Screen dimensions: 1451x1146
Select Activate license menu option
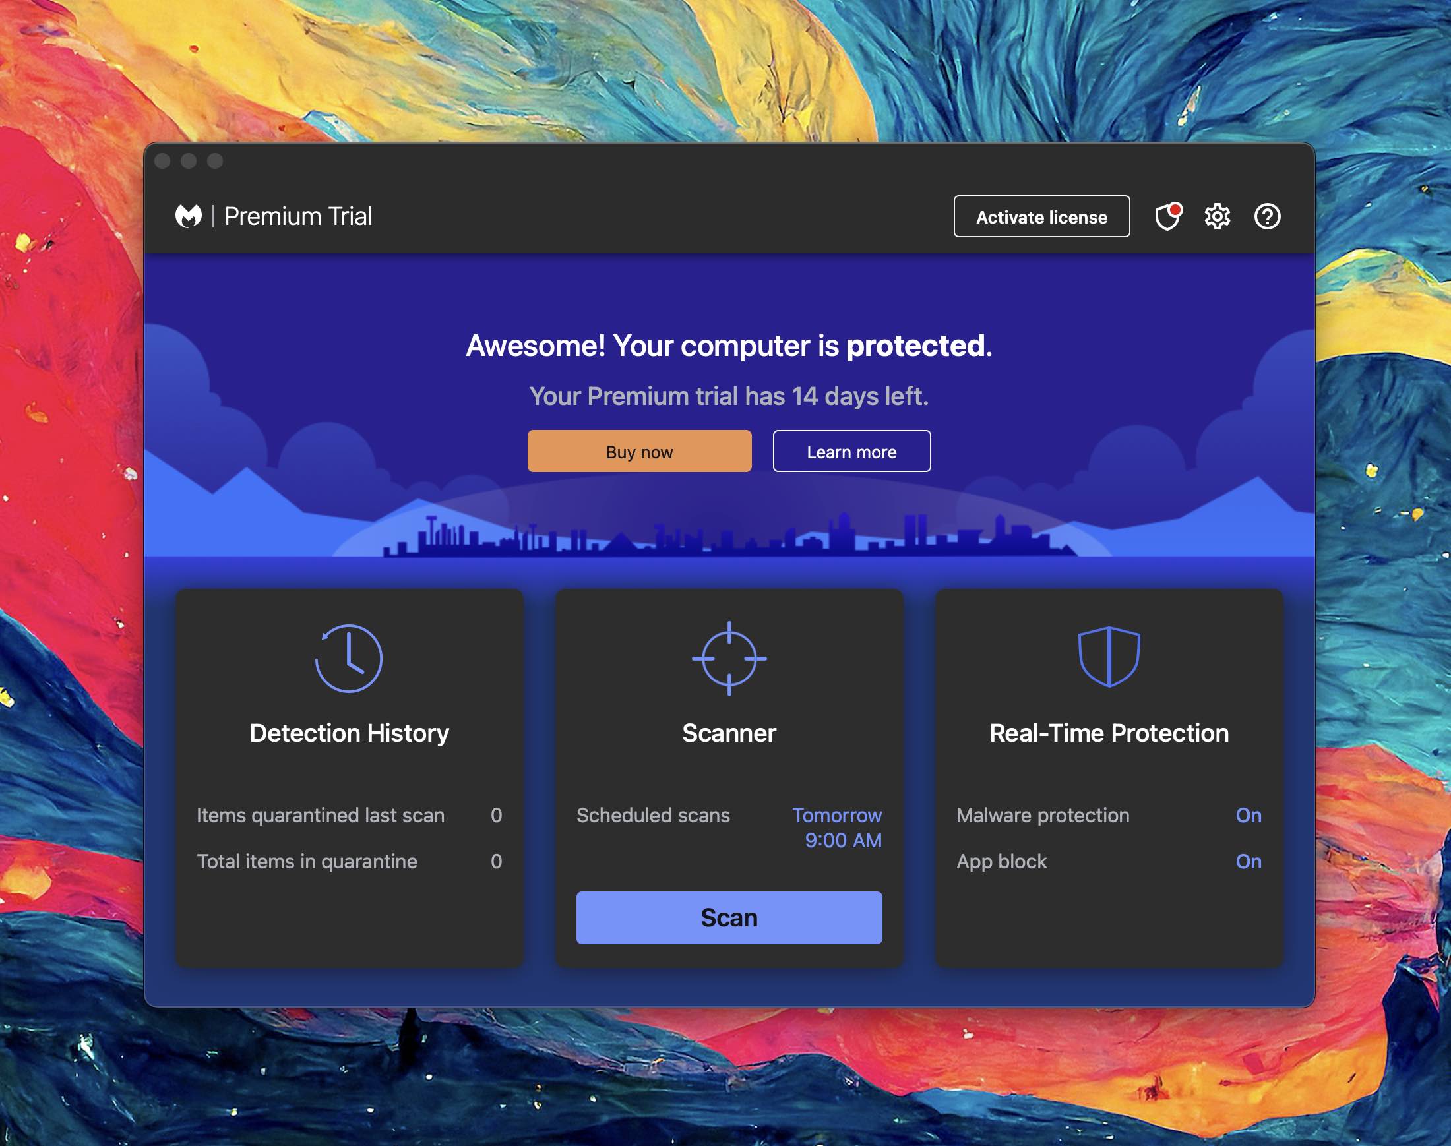point(1041,216)
